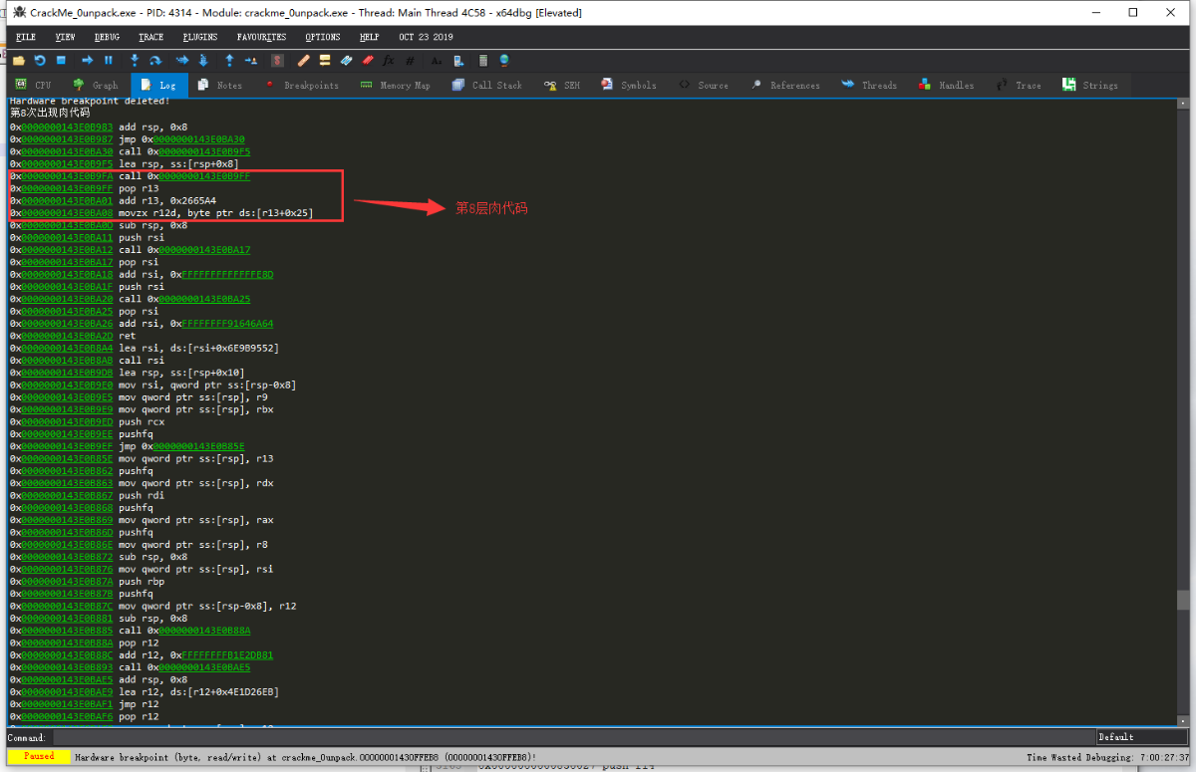Image resolution: width=1196 pixels, height=772 pixels.
Task: Switch to the Trace tab in the tab bar
Action: (1019, 86)
